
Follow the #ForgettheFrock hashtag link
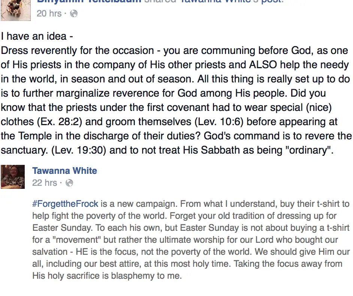point(65,204)
